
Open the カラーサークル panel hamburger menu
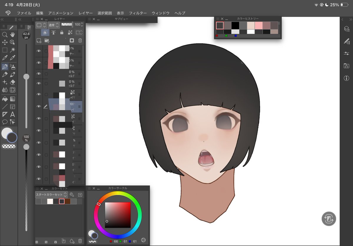(x=90, y=188)
